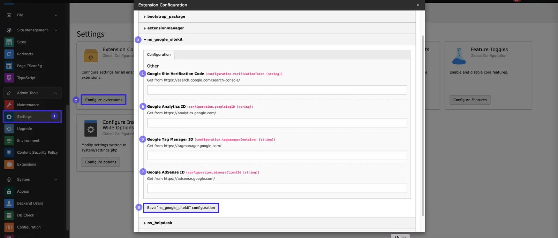The image size is (558, 238).
Task: Collapse the ns_google_sitekit section
Action: (277, 40)
